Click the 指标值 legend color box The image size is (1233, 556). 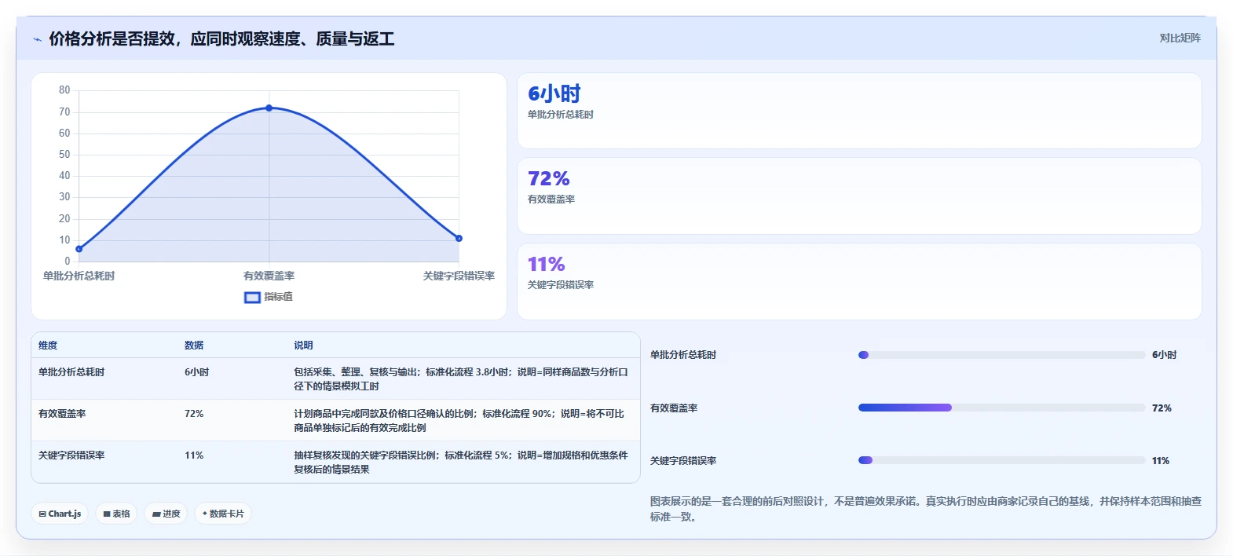point(252,298)
